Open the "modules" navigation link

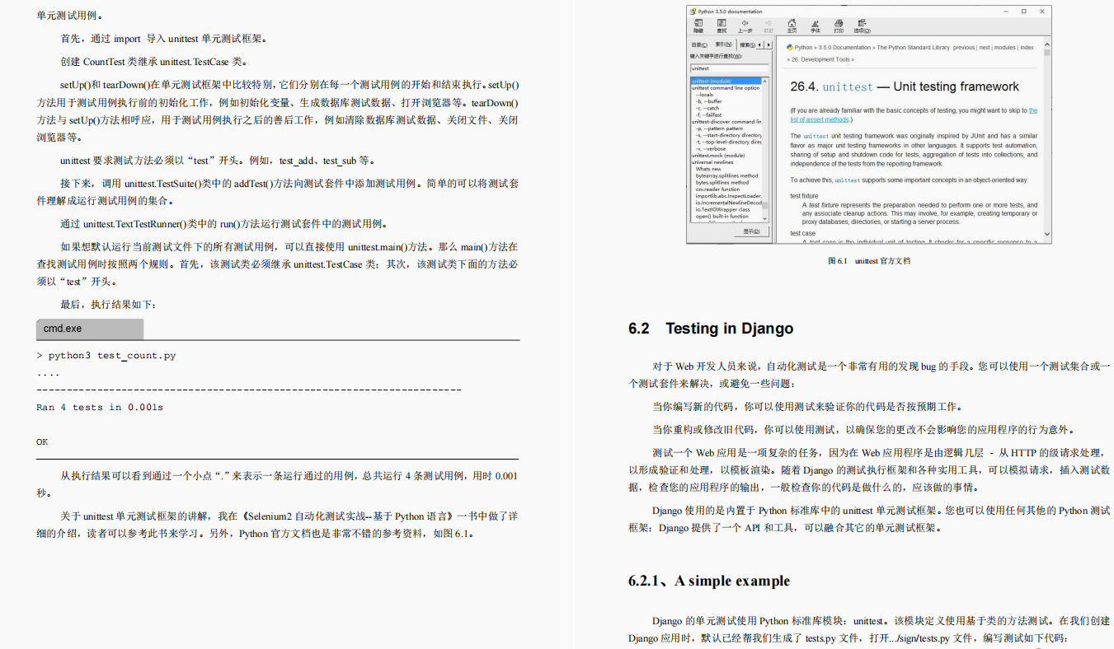pos(1005,48)
